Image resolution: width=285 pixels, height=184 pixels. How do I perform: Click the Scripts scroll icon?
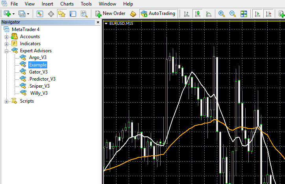(x=14, y=101)
